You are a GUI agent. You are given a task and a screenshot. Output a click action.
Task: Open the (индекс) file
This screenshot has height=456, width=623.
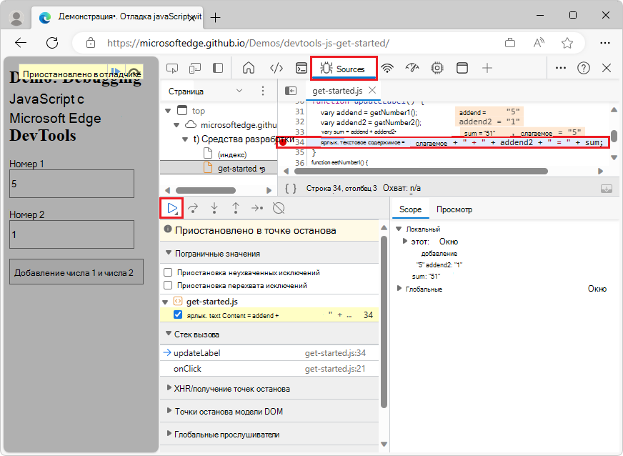tap(232, 154)
